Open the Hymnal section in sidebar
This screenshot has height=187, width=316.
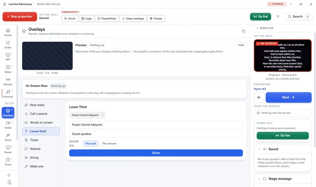point(8,94)
